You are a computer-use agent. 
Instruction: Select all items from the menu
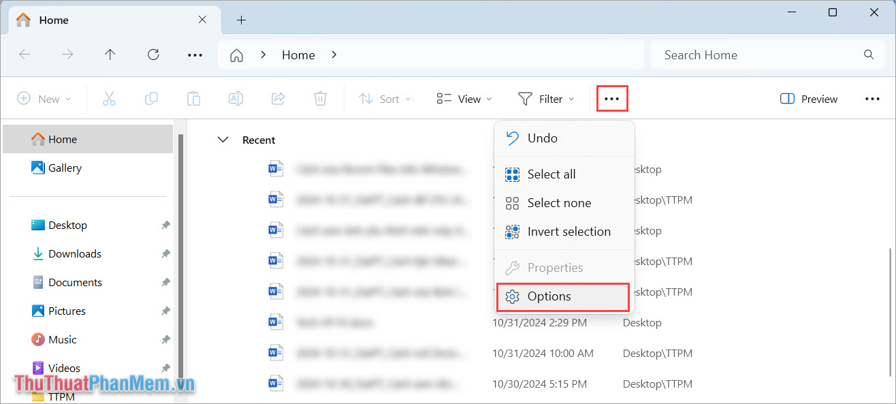tap(551, 174)
